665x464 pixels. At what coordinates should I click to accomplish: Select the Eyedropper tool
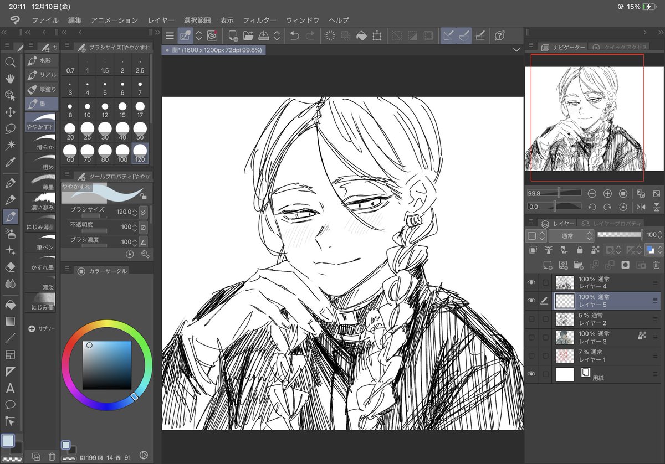(10, 162)
